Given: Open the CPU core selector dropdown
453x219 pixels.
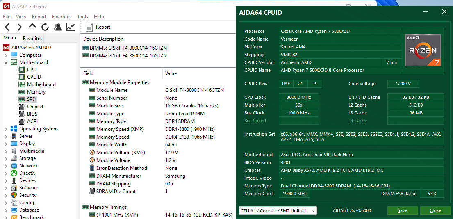Looking at the screenshot, I should [278, 210].
